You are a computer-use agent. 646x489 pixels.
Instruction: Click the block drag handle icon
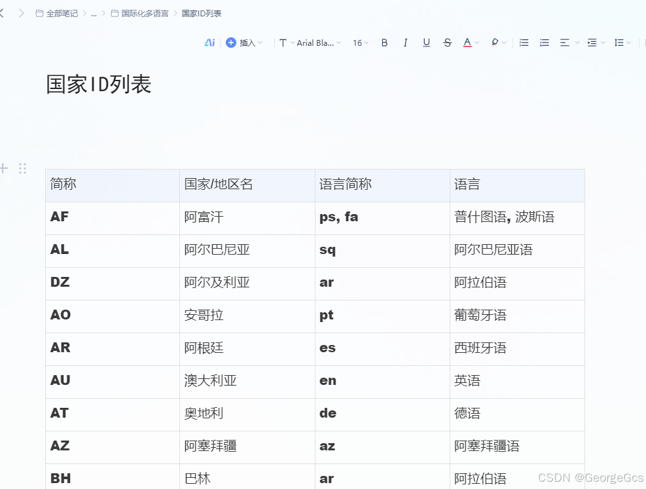22,168
